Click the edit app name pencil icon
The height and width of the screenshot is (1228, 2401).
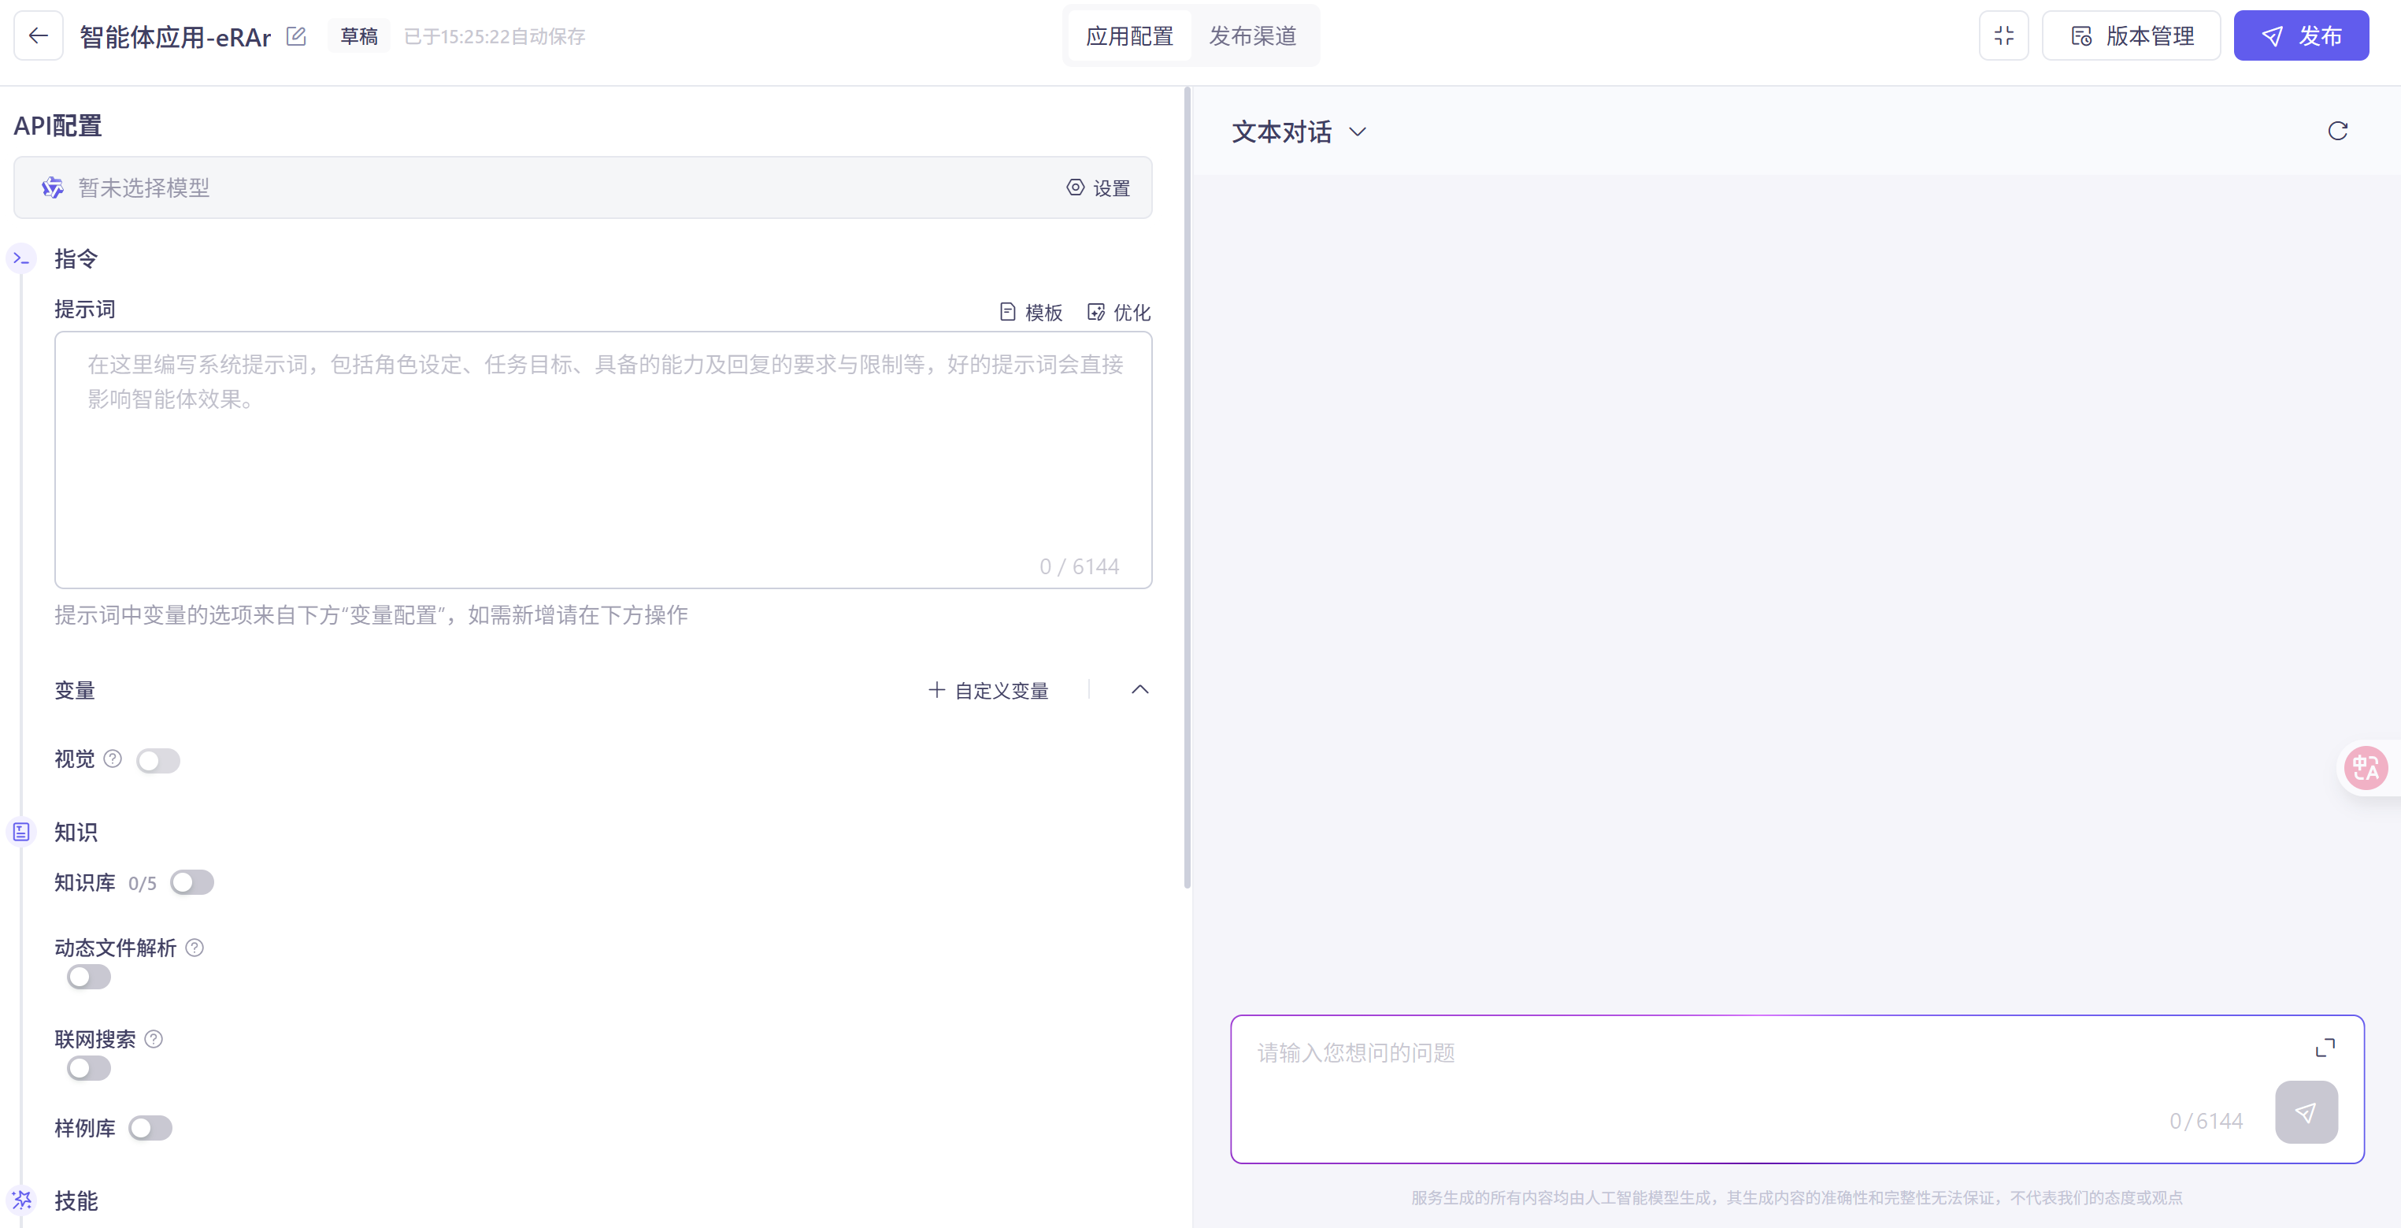pyautogui.click(x=296, y=36)
